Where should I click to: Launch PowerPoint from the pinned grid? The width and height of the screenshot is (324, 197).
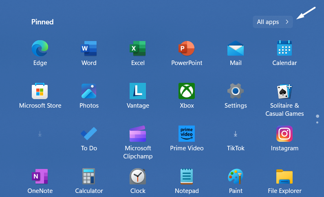click(187, 49)
